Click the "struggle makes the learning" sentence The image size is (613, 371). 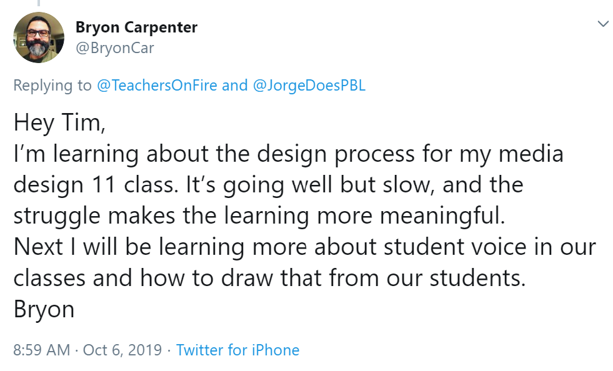point(187,215)
